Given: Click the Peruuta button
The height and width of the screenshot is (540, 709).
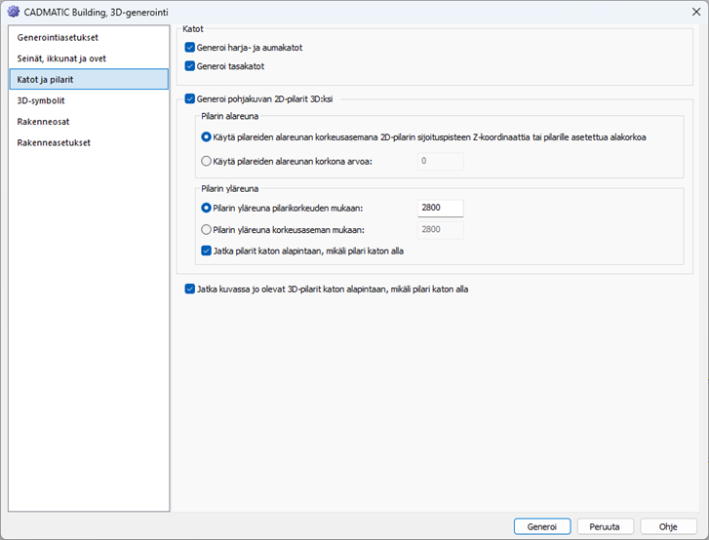Looking at the screenshot, I should (x=605, y=525).
